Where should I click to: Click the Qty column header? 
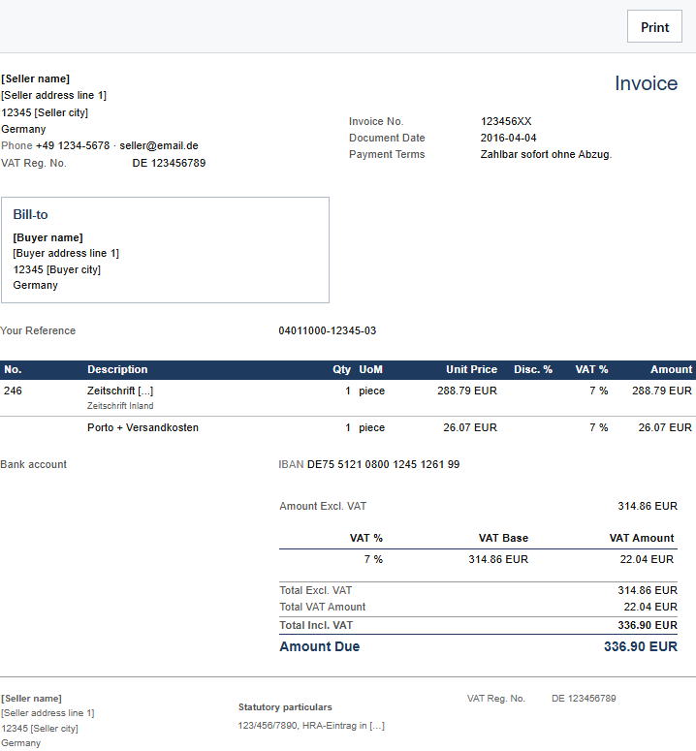click(341, 369)
